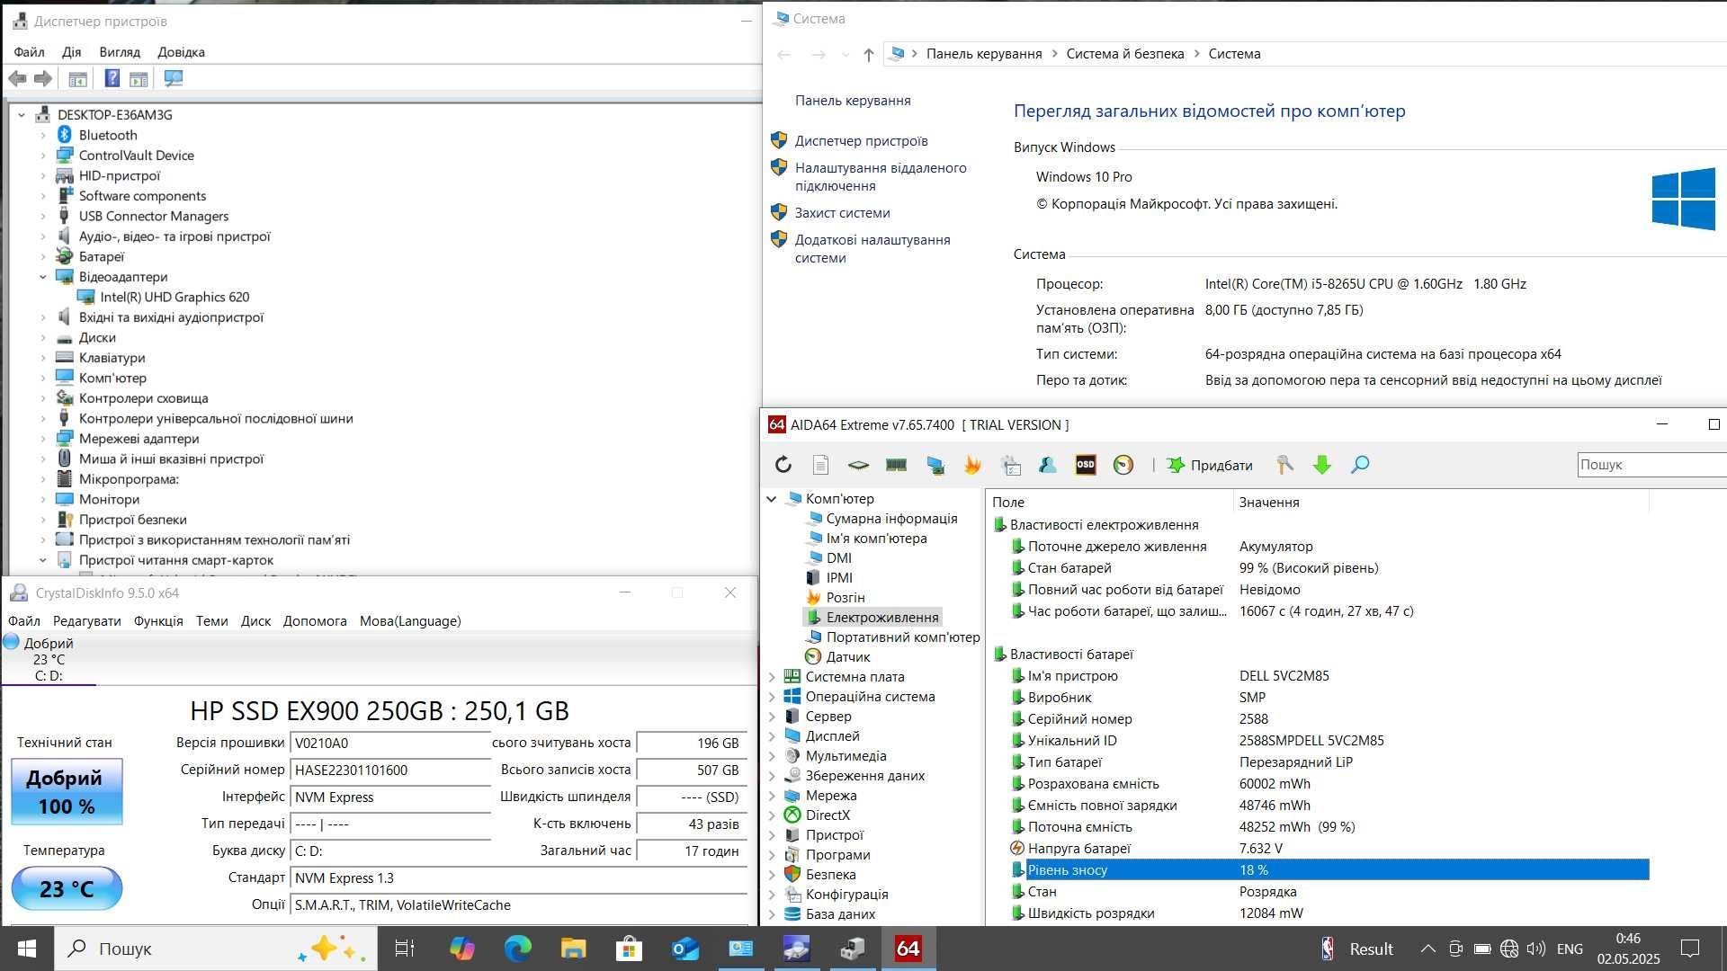This screenshot has width=1727, height=971.
Task: Click the AIDA64 keys and wrench icon
Action: (x=1284, y=465)
